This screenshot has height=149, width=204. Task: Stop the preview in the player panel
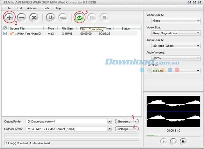[x=183, y=141]
